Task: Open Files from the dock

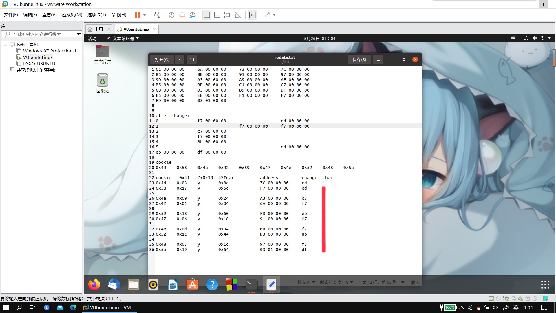Action: tap(133, 285)
